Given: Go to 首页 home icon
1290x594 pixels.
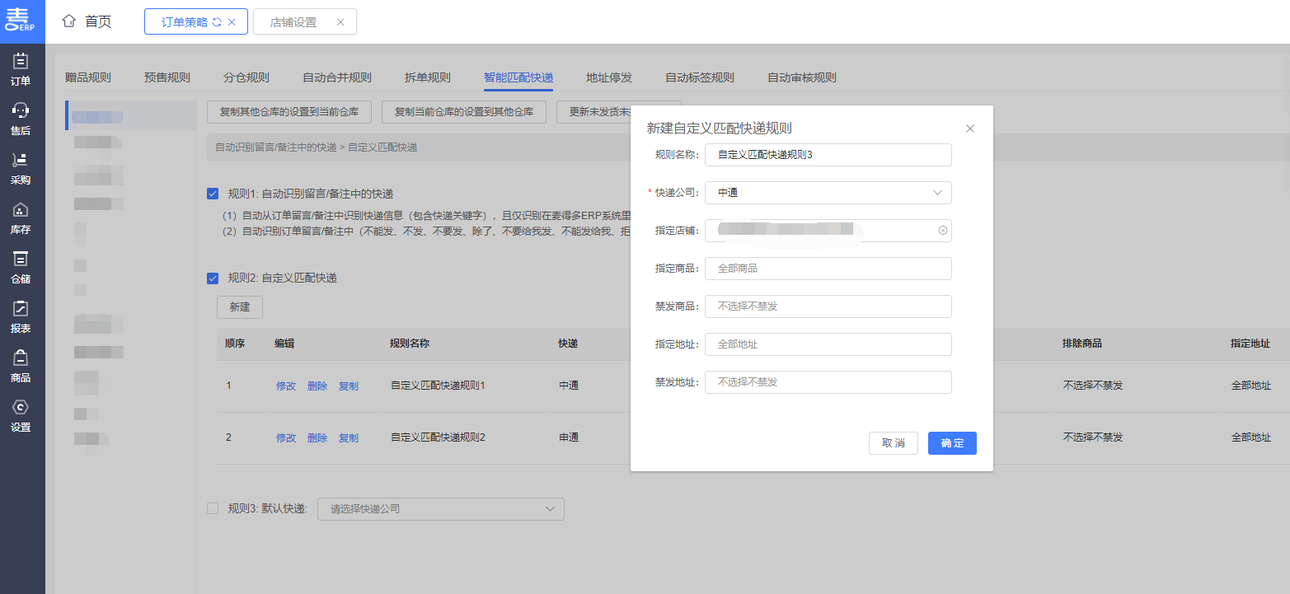Looking at the screenshot, I should (x=69, y=21).
